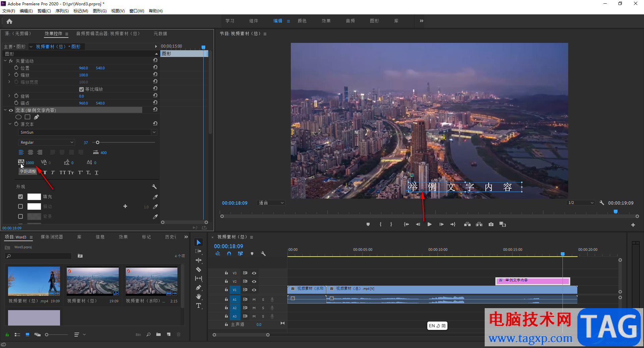Open the zoom level Fit dropdown
This screenshot has height=348, width=644.
tap(271, 203)
